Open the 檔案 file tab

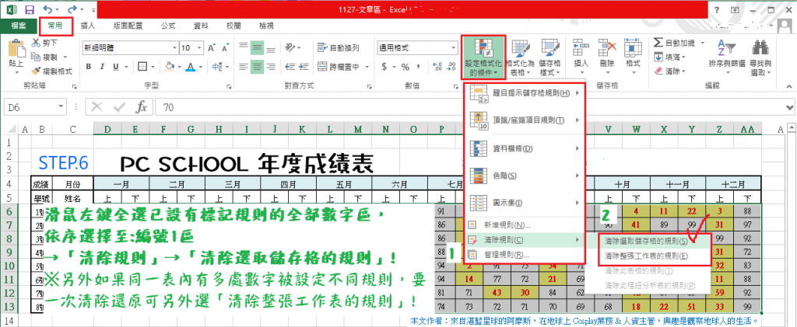[19, 26]
